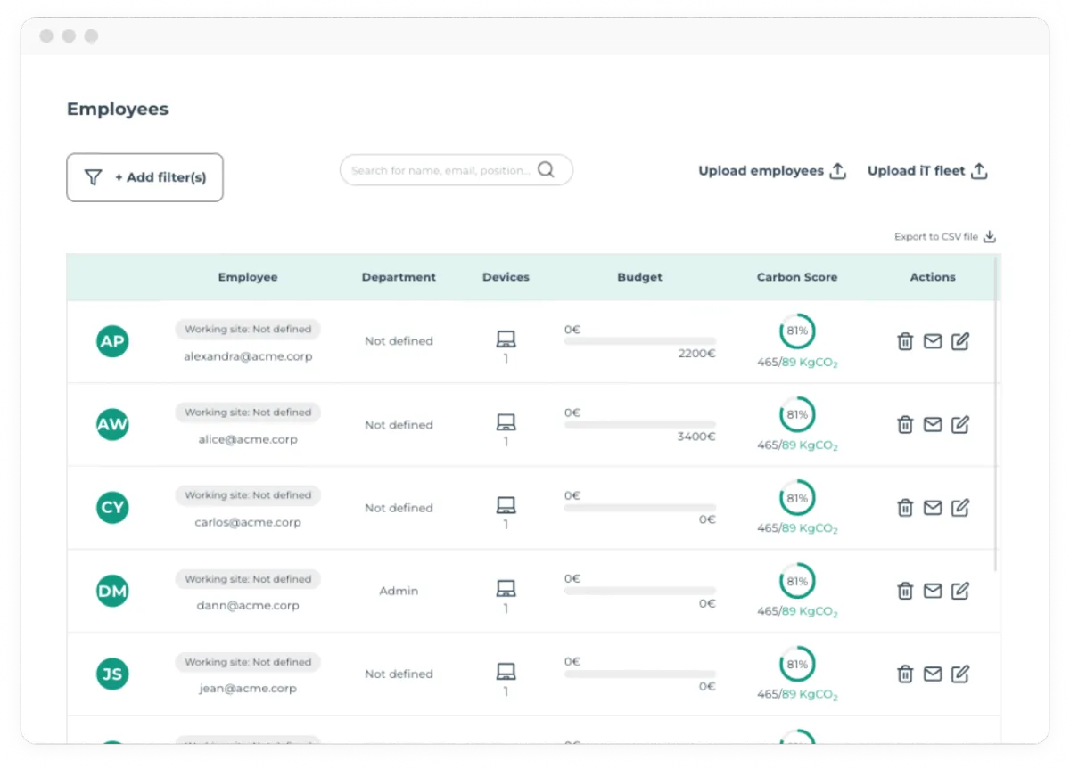Edit alexandra@acme.corp with pencil icon
The image size is (1070, 768).
point(960,341)
